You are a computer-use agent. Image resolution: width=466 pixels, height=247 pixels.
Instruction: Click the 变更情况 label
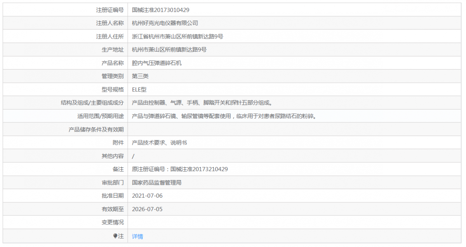click(113, 222)
